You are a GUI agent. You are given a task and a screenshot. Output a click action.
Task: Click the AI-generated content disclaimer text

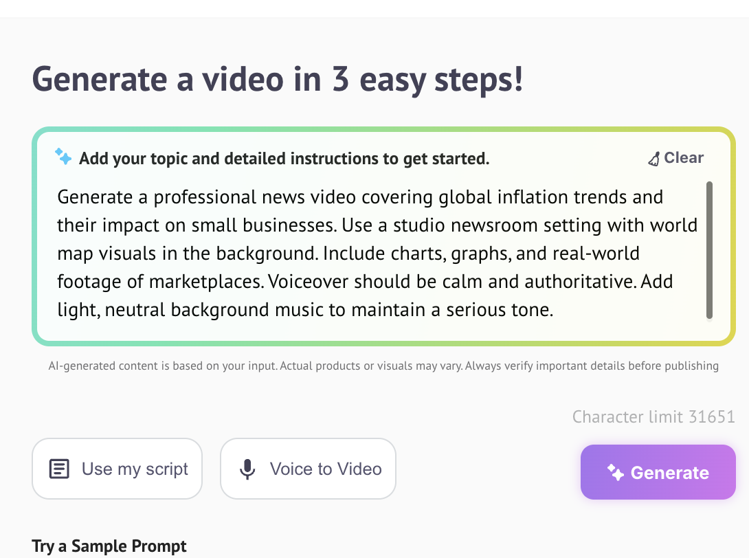pyautogui.click(x=383, y=366)
